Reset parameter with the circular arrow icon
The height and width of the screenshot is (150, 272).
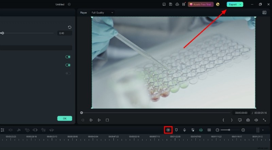pyautogui.click(x=70, y=27)
